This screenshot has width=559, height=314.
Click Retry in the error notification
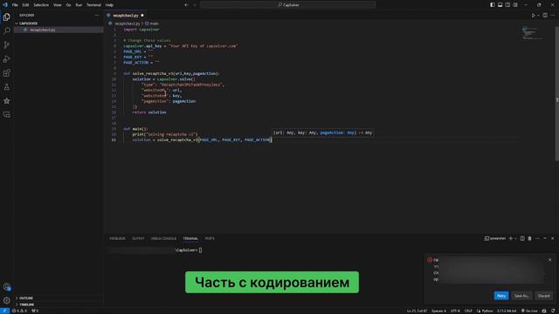[500, 296]
